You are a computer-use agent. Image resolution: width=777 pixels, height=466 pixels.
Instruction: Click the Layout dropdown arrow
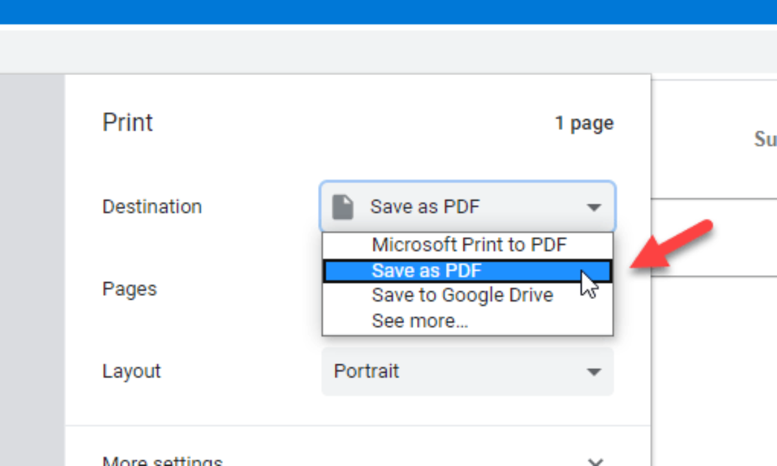pyautogui.click(x=594, y=372)
